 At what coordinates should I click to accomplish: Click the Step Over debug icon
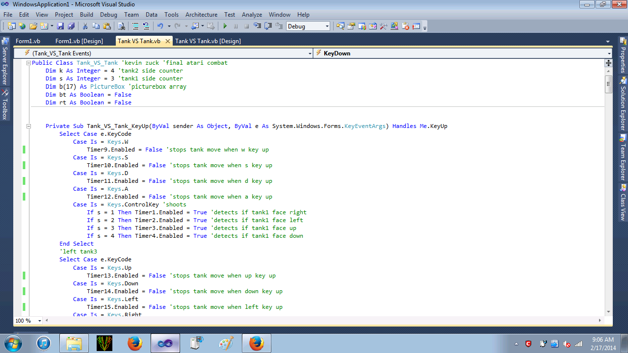click(x=268, y=26)
